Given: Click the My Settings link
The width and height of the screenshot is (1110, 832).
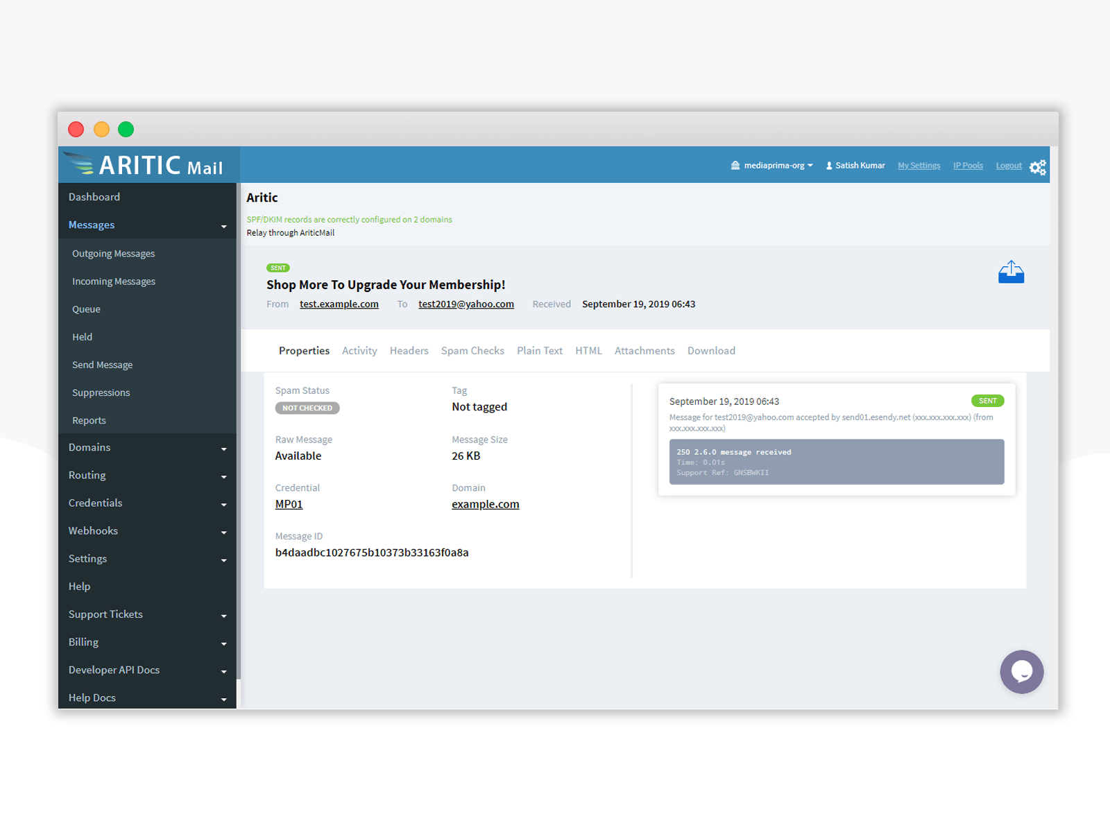Looking at the screenshot, I should click(x=919, y=166).
